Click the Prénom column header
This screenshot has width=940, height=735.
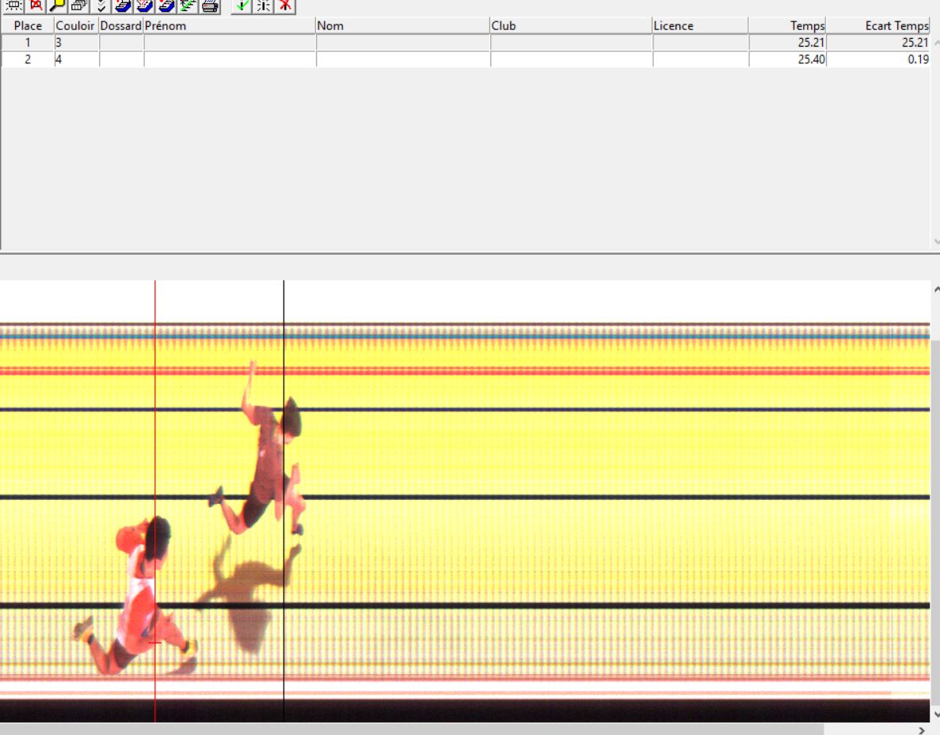click(230, 26)
